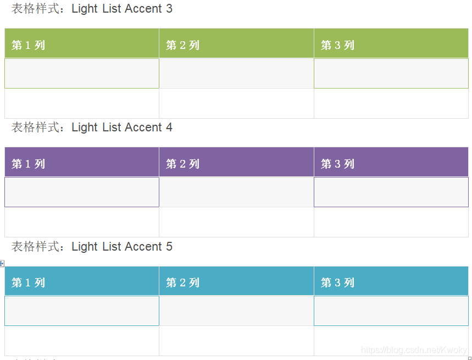Click the purple header cell 第 3 列
This screenshot has width=472, height=360.
(391, 163)
